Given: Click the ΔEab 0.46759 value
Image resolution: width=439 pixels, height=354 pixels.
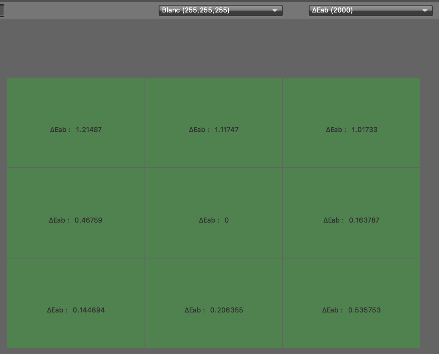Looking at the screenshot, I should click(88, 220).
